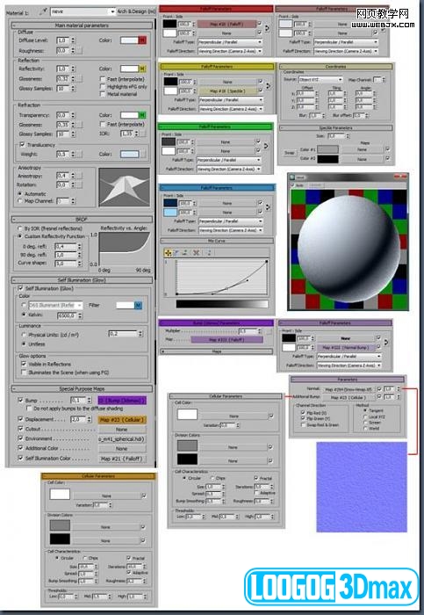
Task: Click Map #18 (Speckle) button in yellow panel
Action: pos(227,91)
